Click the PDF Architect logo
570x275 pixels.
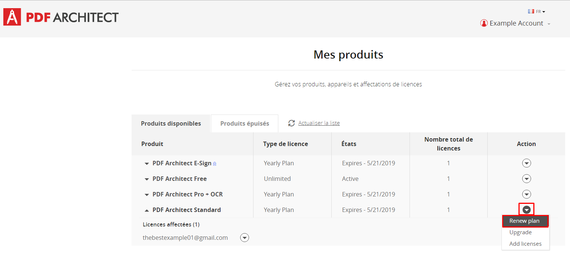(x=61, y=17)
